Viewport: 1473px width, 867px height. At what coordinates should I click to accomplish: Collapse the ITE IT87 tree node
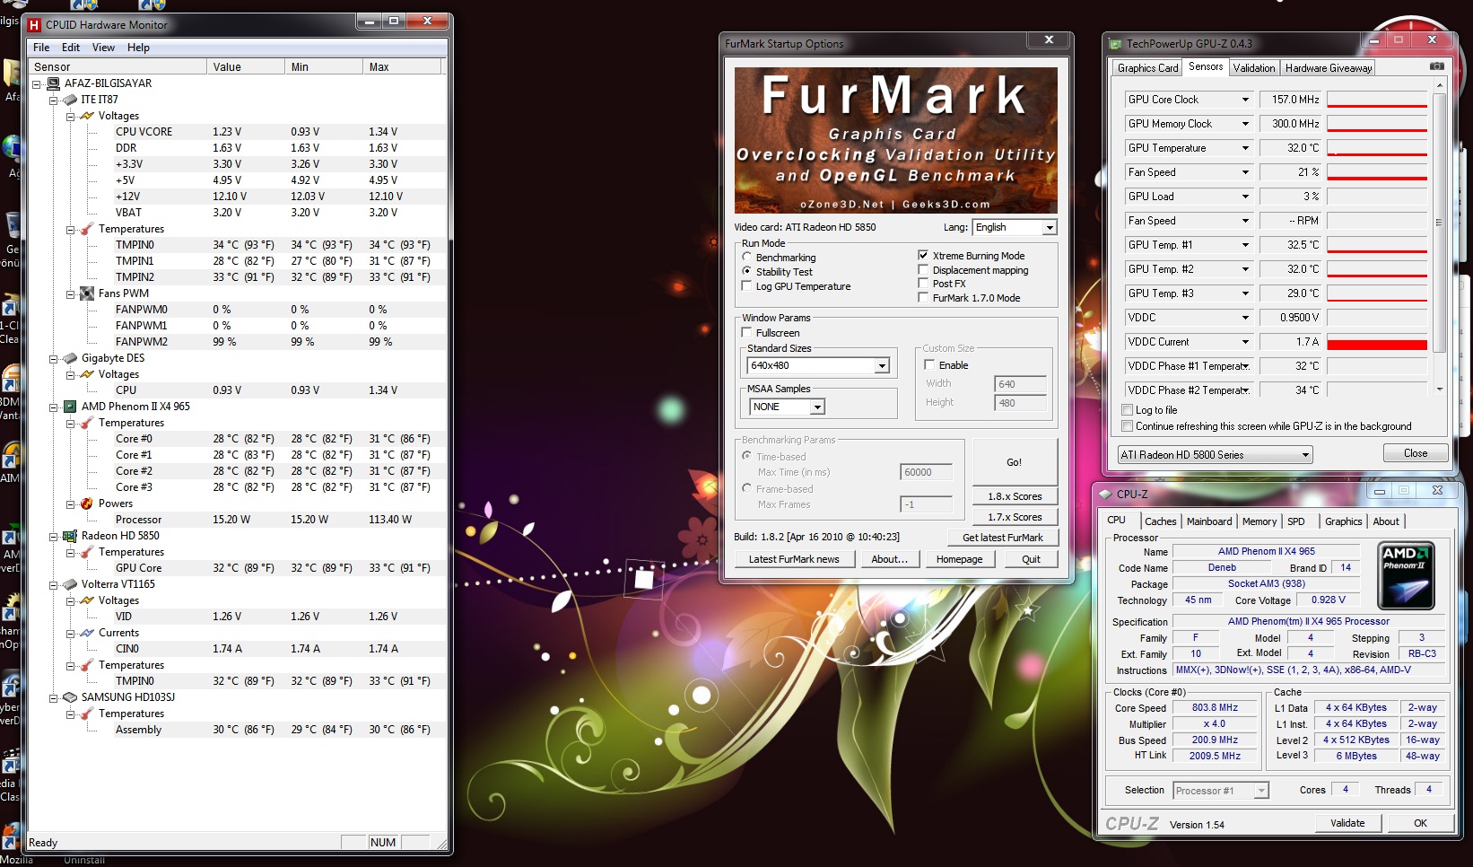54,100
